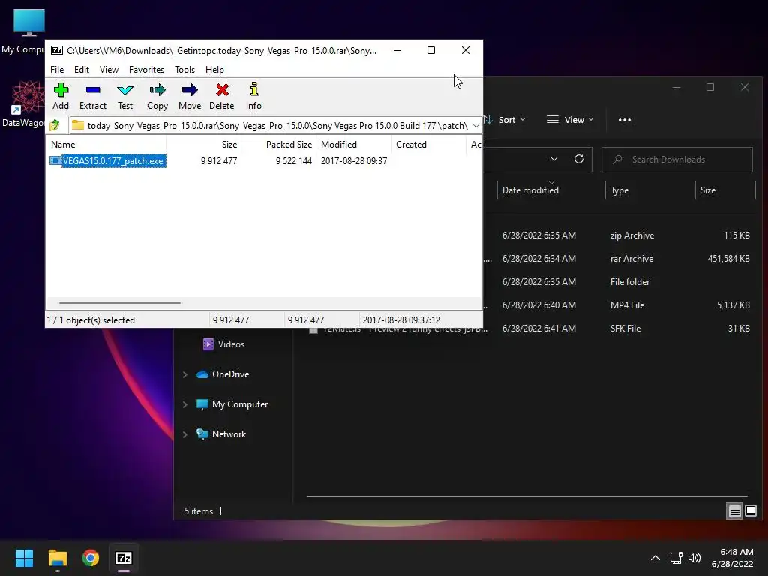Click the network tray icon
Viewport: 768px width, 576px height.
[x=676, y=558]
